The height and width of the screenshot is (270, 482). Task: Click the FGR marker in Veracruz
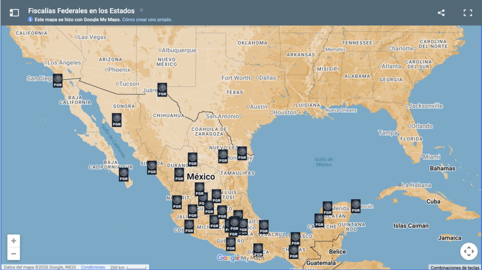pos(264,226)
